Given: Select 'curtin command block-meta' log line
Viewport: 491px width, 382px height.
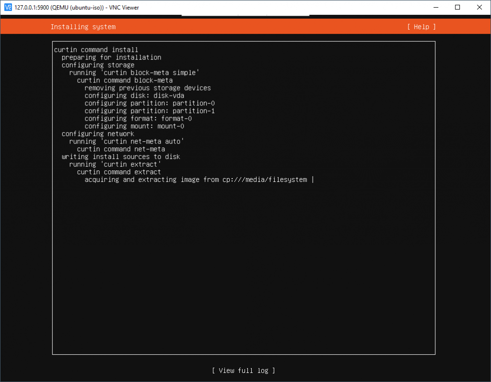Looking at the screenshot, I should tap(125, 80).
